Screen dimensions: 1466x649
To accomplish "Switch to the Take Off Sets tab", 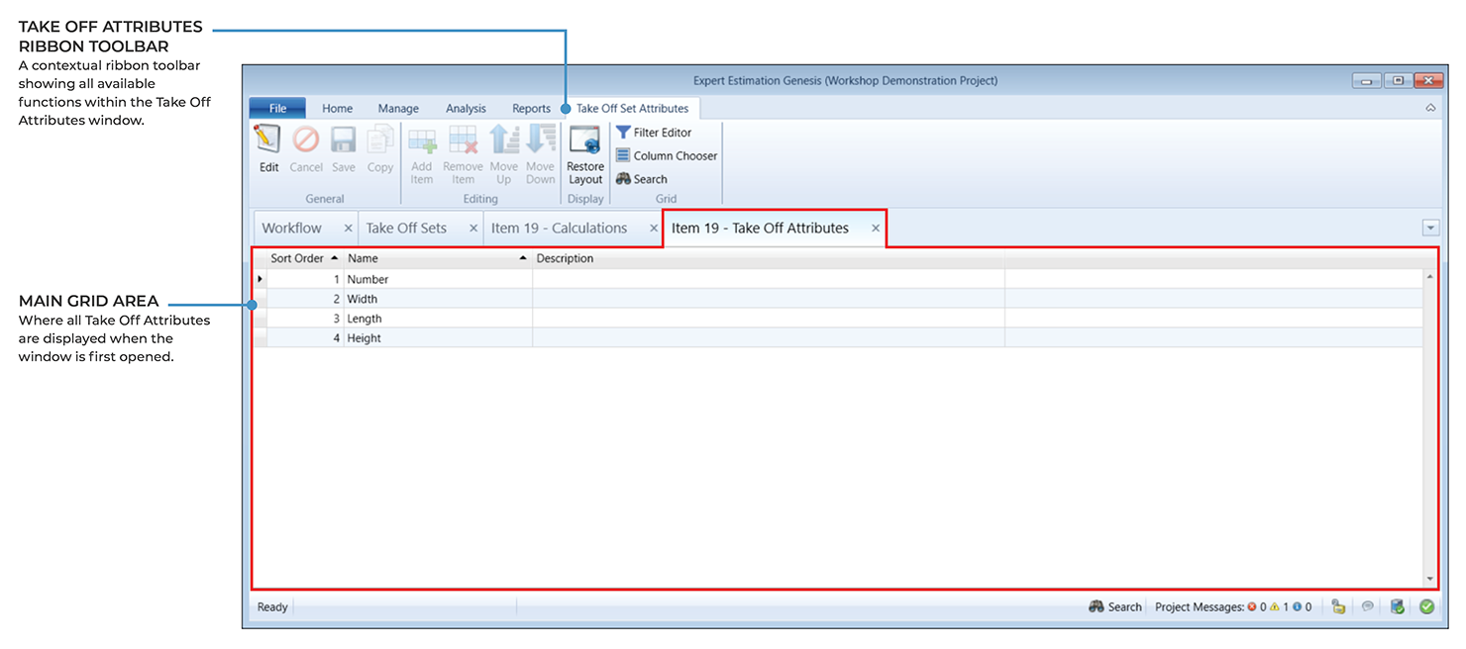I will [x=406, y=229].
